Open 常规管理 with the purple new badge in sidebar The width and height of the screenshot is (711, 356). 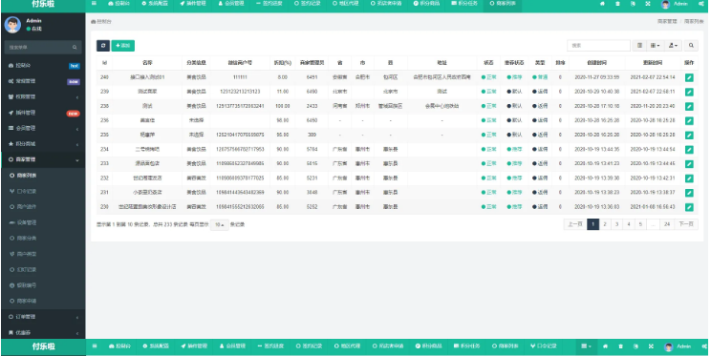(x=43, y=81)
